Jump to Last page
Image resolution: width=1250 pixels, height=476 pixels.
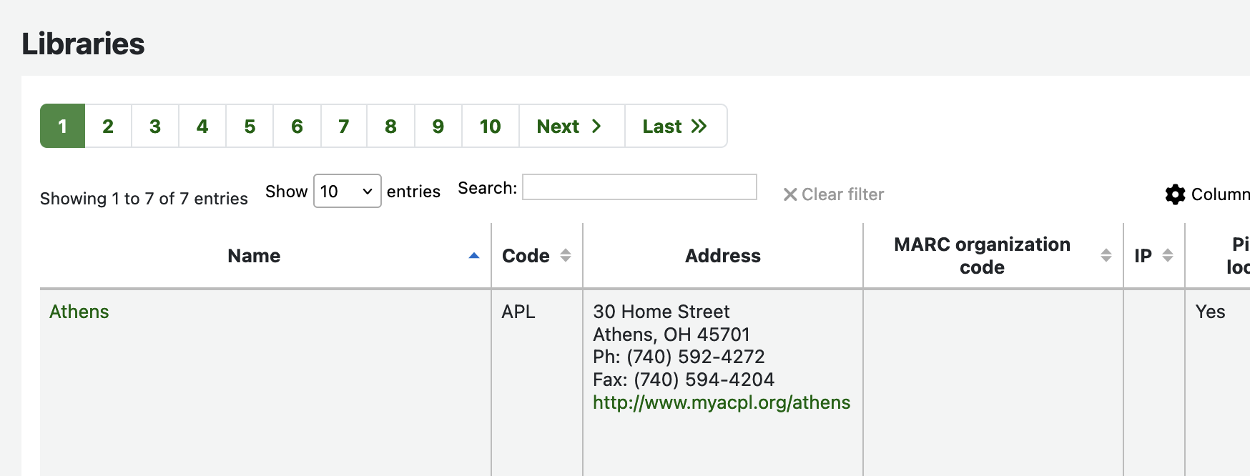click(x=675, y=127)
